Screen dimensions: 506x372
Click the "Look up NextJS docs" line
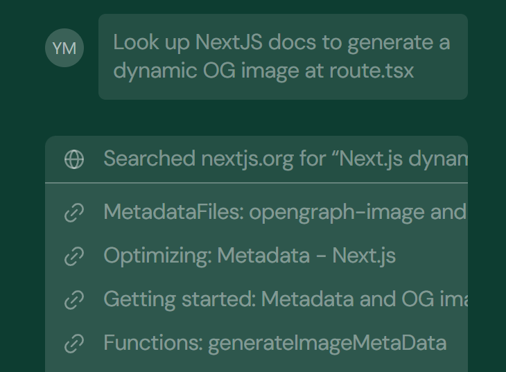pyautogui.click(x=281, y=43)
